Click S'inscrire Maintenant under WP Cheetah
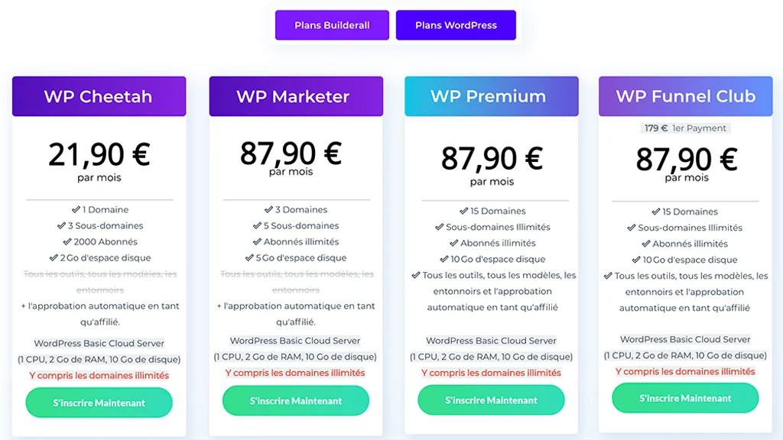Screen dimensions: 783x440 [99, 403]
